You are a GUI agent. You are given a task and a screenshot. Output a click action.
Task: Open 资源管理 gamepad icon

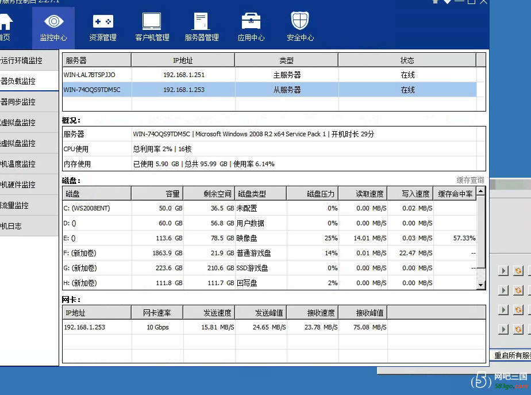(103, 22)
